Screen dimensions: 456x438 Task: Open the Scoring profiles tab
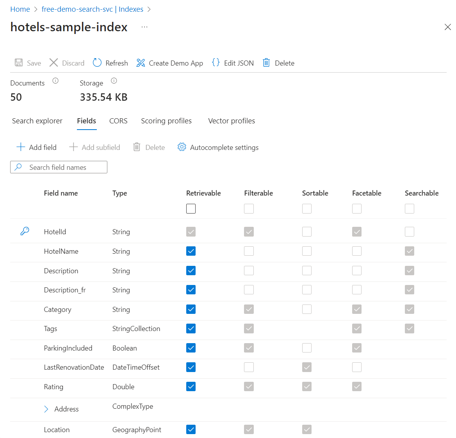coord(166,121)
